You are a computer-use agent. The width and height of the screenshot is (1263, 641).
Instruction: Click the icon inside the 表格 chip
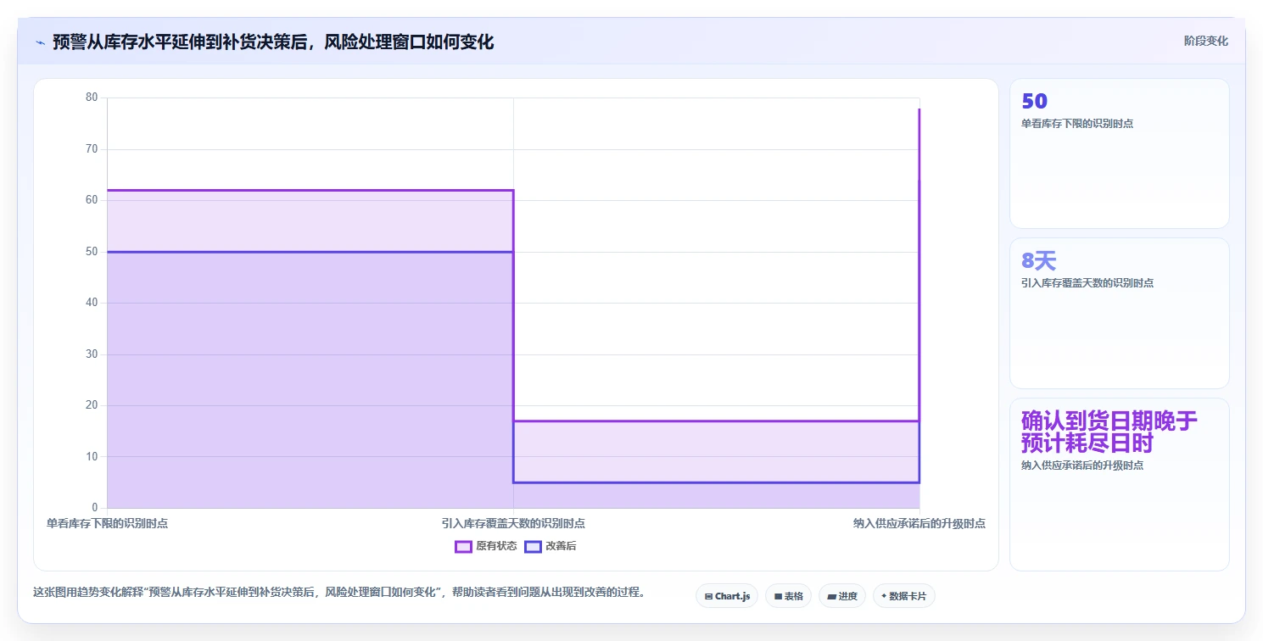[x=778, y=597]
